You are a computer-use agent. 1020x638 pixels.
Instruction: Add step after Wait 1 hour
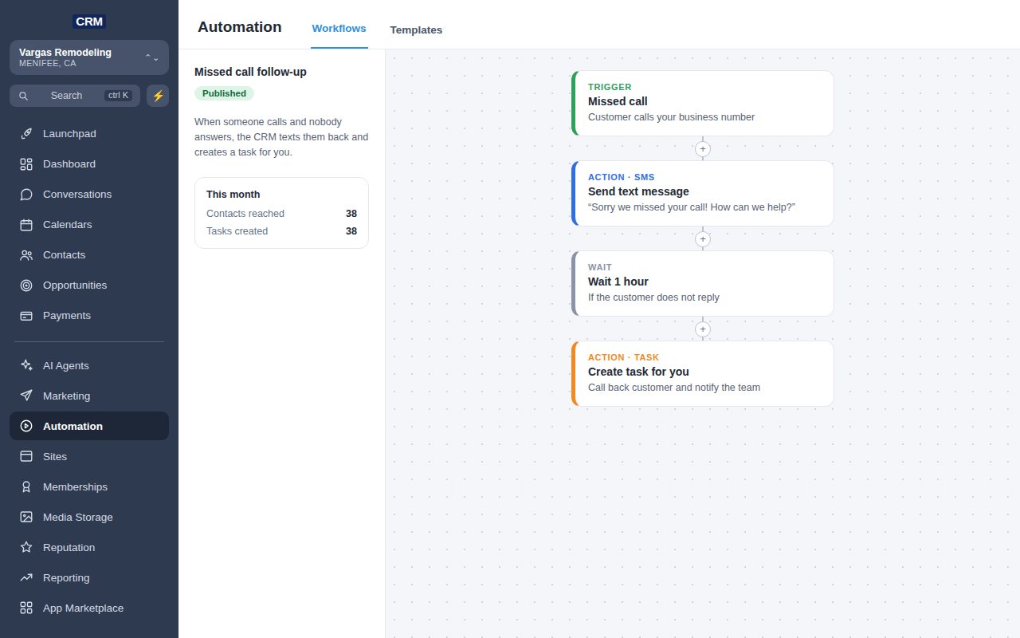[702, 329]
